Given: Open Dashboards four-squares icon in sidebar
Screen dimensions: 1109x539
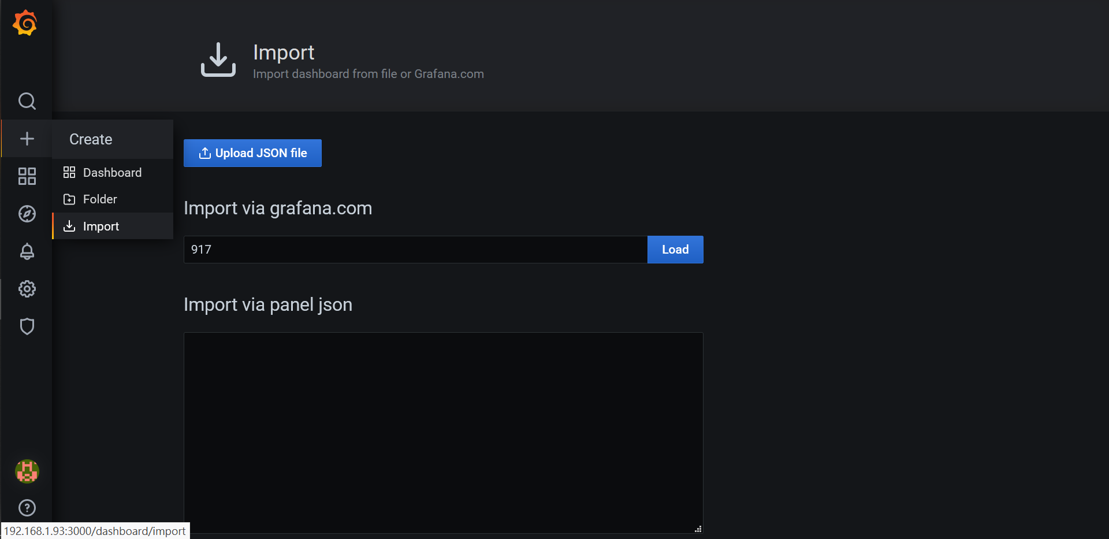Looking at the screenshot, I should [x=27, y=176].
